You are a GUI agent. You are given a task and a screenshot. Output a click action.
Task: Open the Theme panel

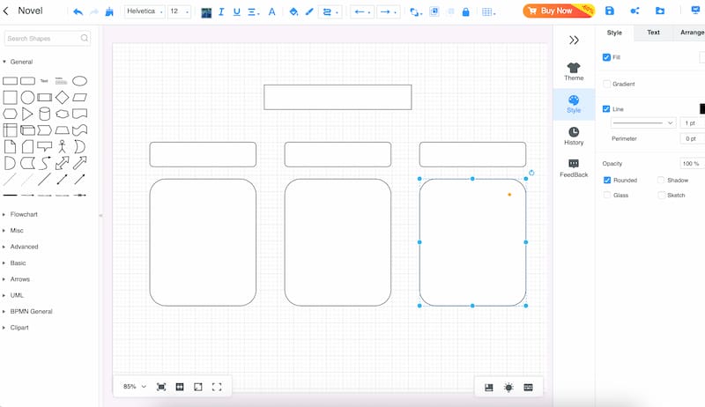574,72
